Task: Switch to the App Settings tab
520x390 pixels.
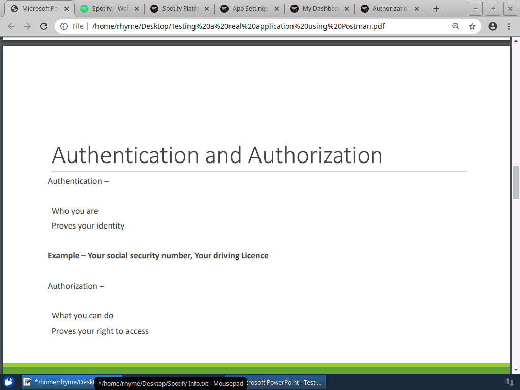Action: coord(249,8)
